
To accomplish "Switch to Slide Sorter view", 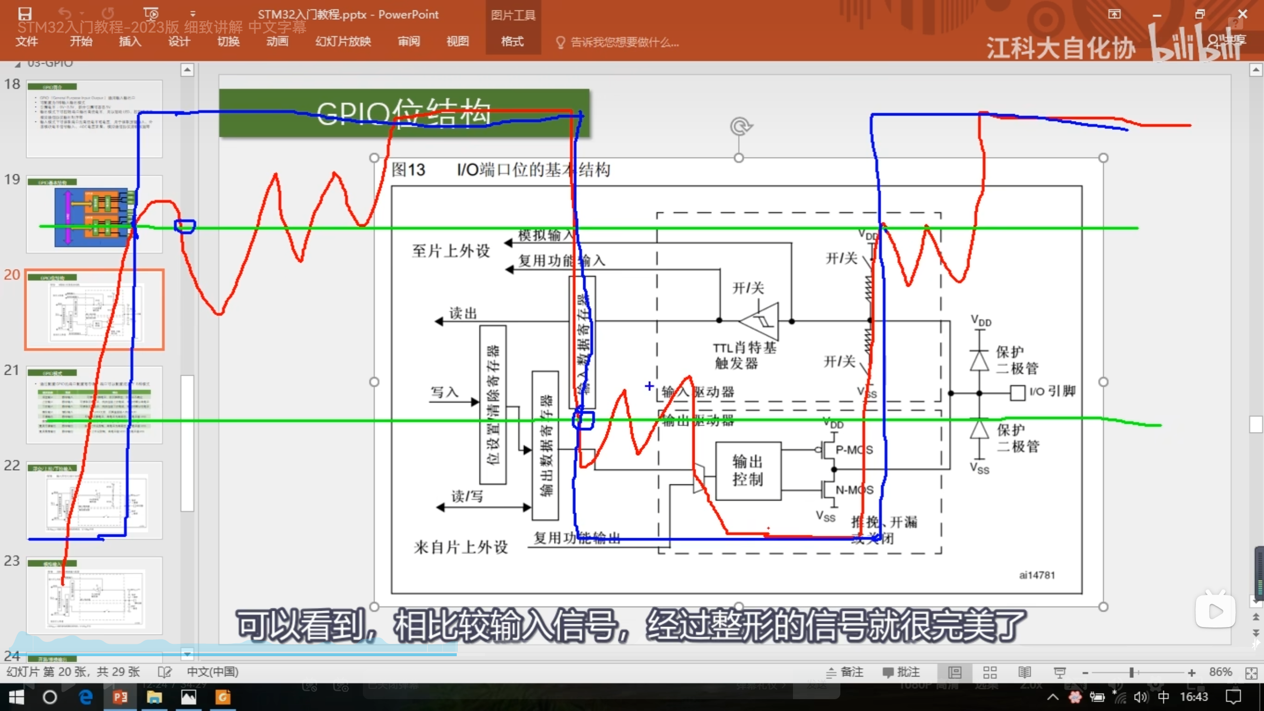I will point(989,672).
